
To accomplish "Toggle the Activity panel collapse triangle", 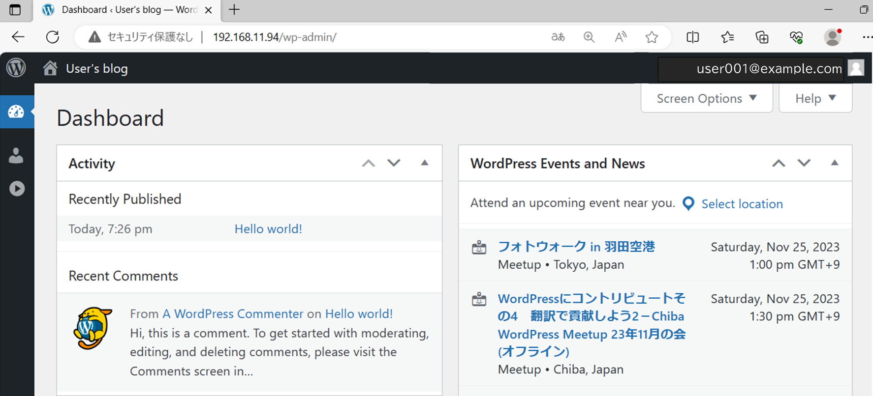I will (x=424, y=163).
